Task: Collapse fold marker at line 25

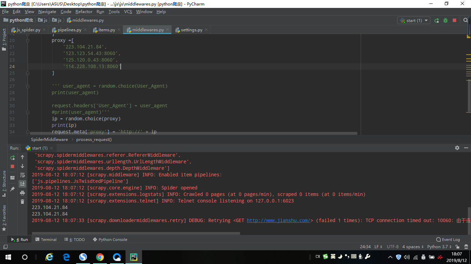Action: [x=28, y=73]
